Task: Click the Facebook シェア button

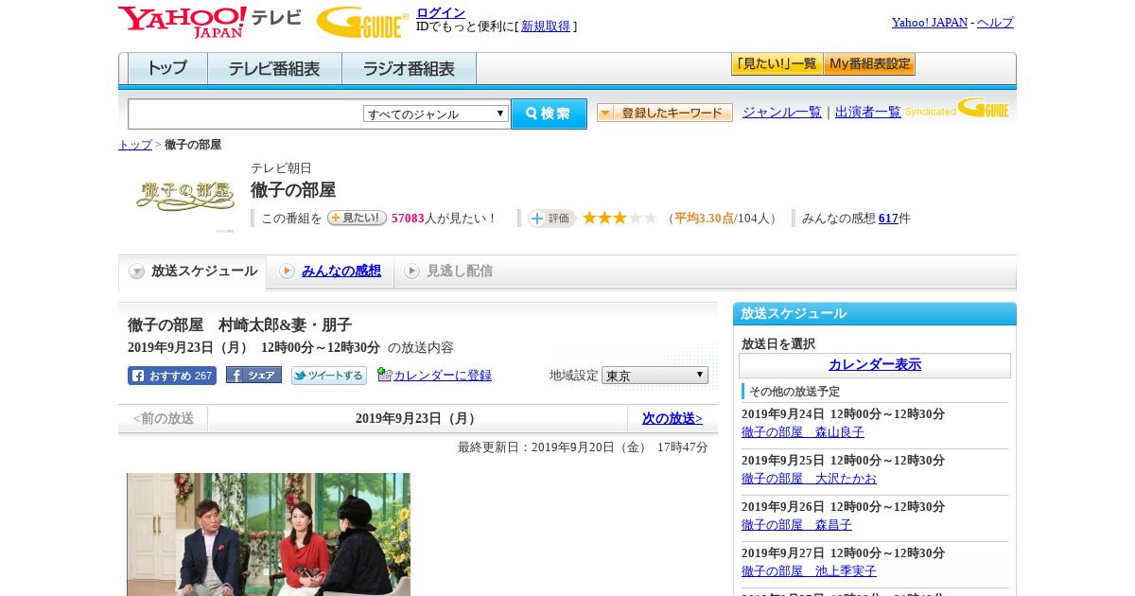Action: click(253, 376)
